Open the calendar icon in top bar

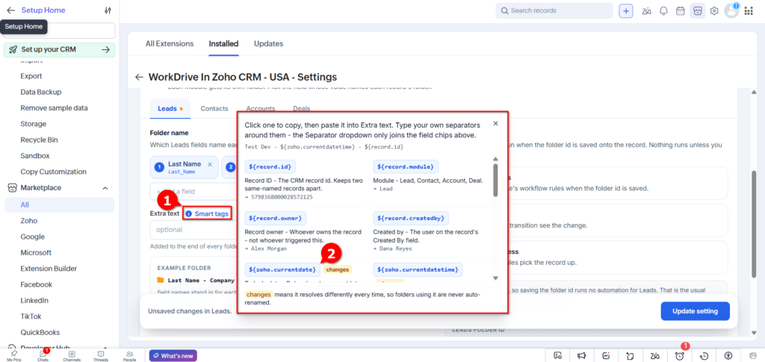pyautogui.click(x=680, y=10)
